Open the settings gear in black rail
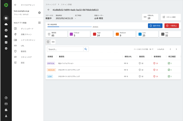183x121 pixels. coord(6,48)
